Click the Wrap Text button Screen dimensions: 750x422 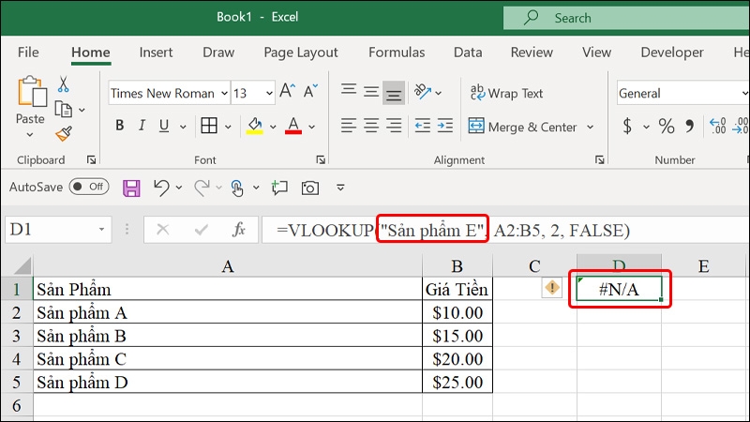[505, 93]
